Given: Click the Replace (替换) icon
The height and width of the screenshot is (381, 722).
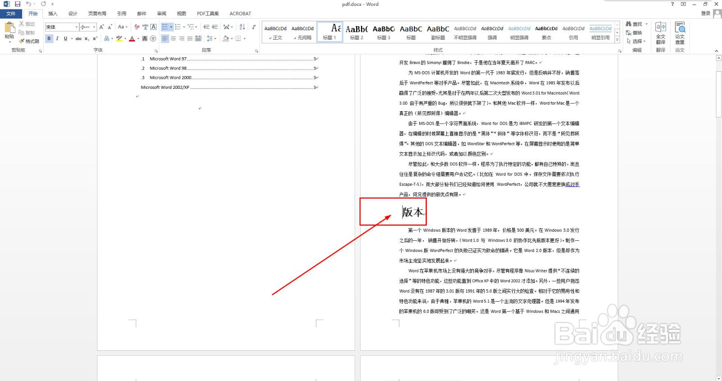Looking at the screenshot, I should [x=629, y=32].
